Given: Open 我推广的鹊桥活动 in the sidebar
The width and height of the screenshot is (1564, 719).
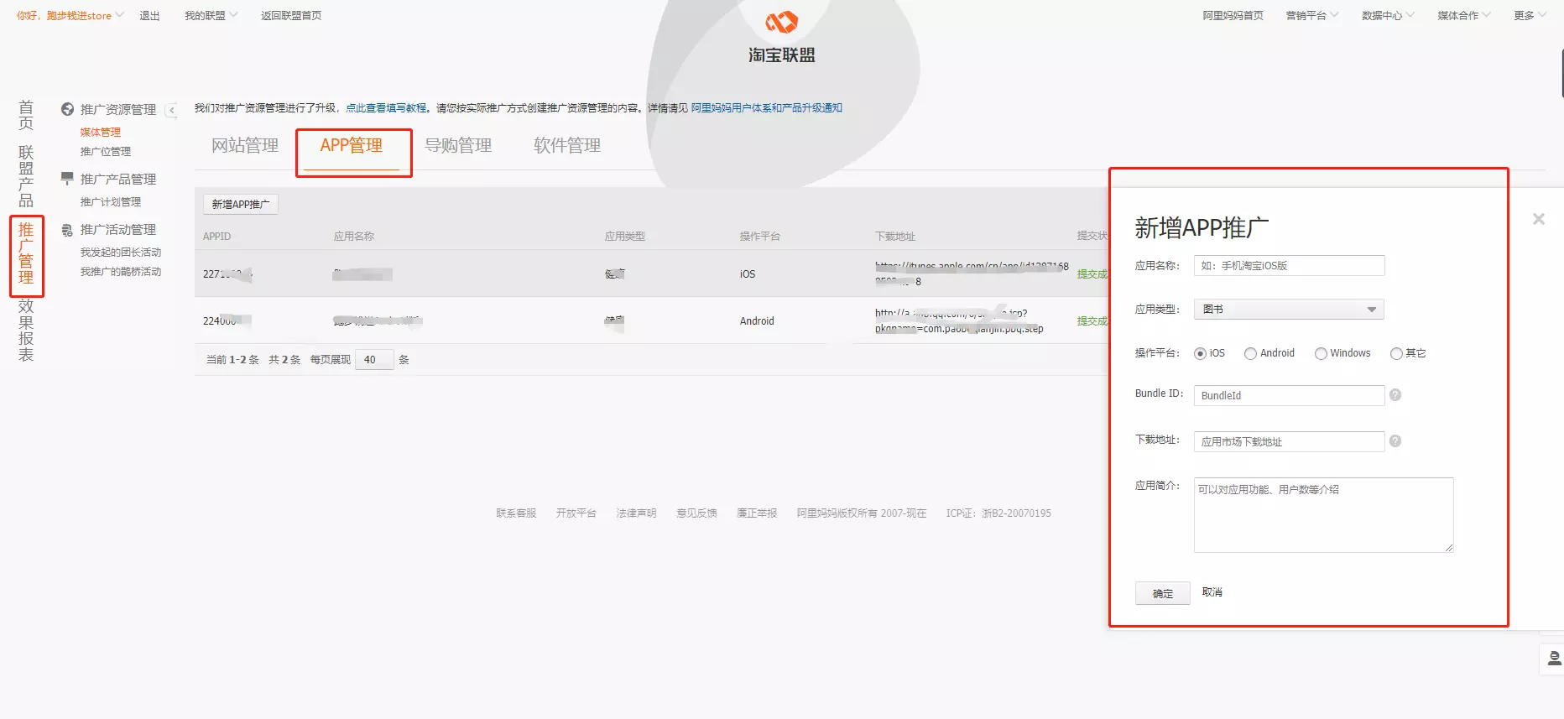Looking at the screenshot, I should point(120,271).
